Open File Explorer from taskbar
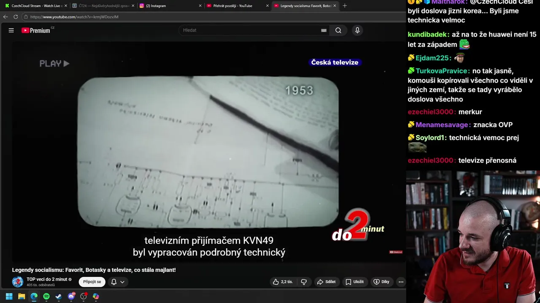Screen dimensions: 540x303 22,296
